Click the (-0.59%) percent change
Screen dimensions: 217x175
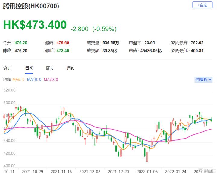point(105,29)
